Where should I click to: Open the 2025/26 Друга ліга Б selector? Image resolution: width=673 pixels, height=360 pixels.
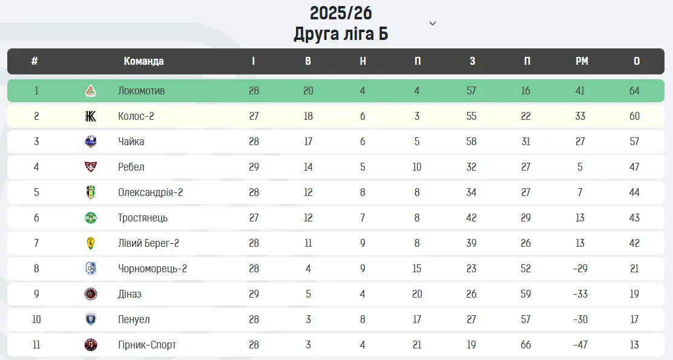click(341, 24)
